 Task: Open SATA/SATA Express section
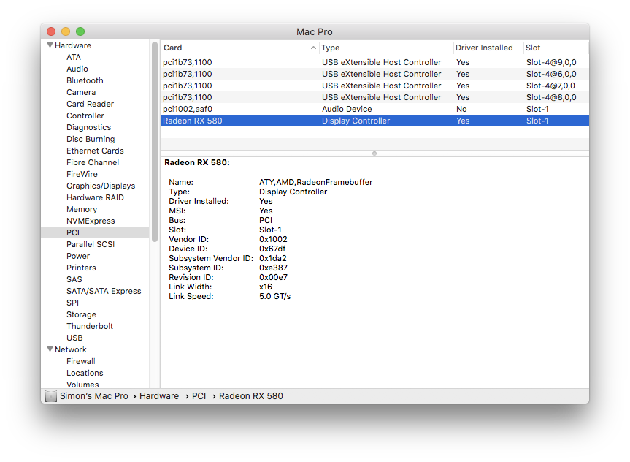(x=104, y=290)
